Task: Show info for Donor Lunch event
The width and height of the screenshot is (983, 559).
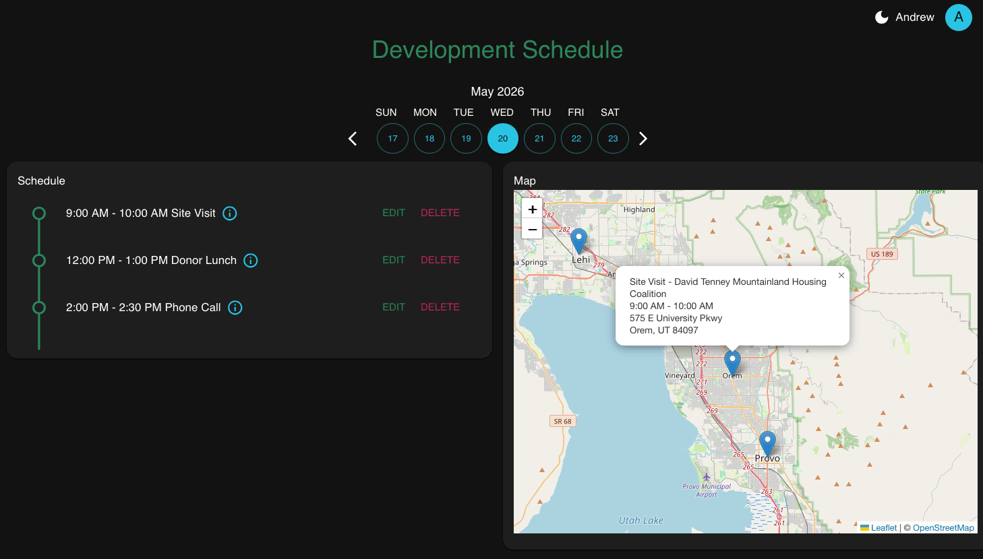Action: pos(251,261)
